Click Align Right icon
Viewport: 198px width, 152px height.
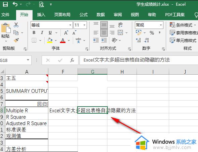coord(112,33)
